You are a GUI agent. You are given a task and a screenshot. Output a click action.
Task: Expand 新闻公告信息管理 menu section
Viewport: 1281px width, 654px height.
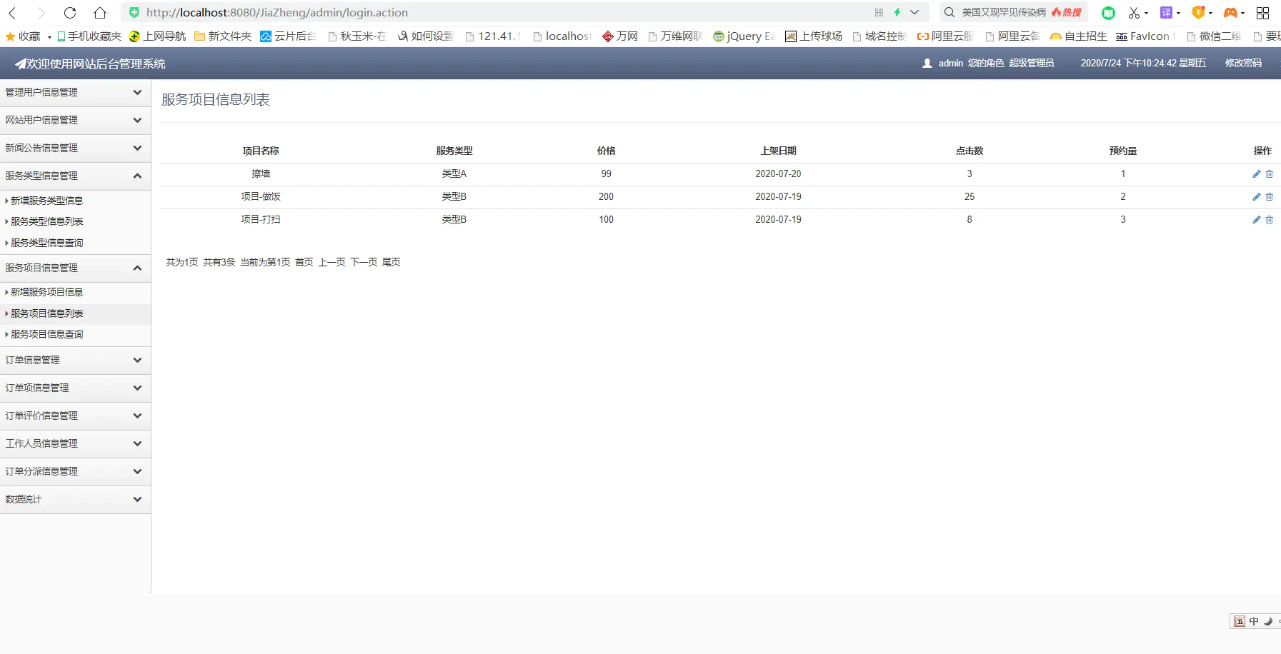(76, 149)
